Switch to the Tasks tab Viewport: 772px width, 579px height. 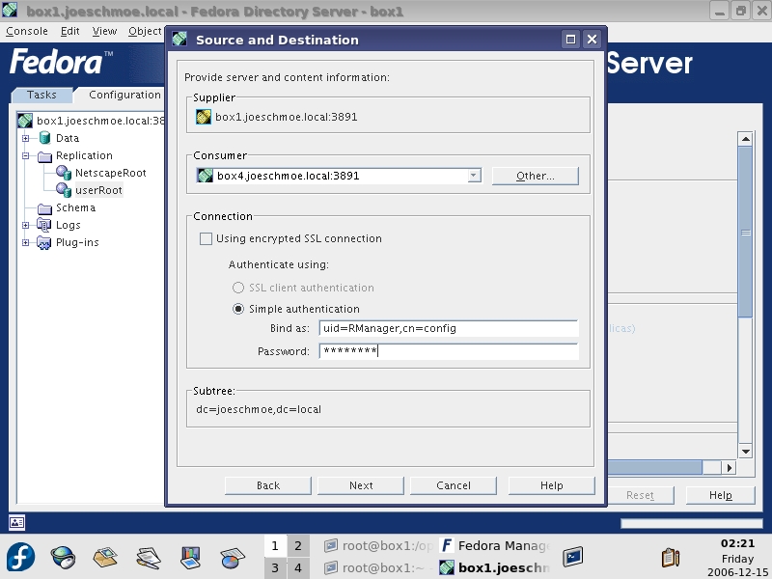coord(41,95)
